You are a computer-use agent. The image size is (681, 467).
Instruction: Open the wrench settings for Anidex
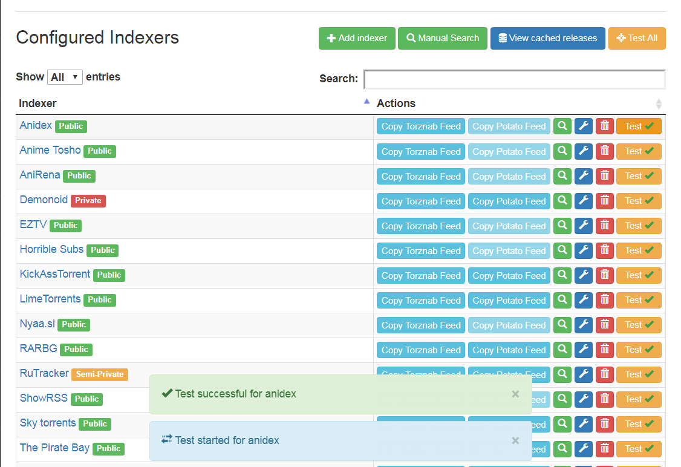(583, 126)
